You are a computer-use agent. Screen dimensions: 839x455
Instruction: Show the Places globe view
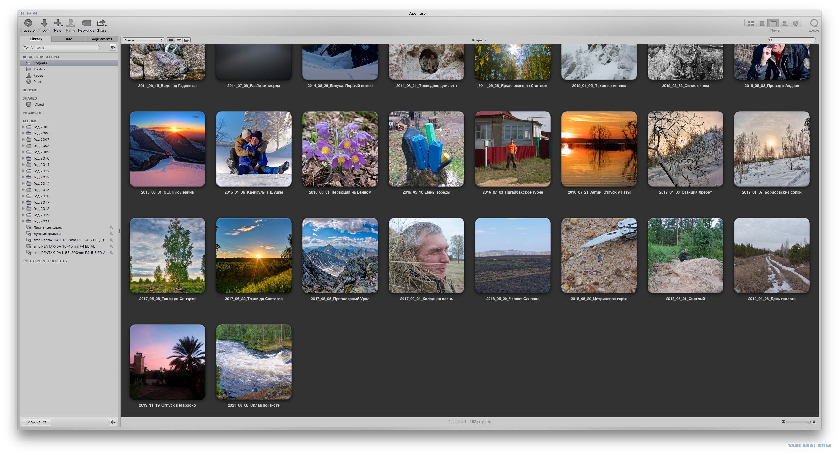tap(796, 23)
